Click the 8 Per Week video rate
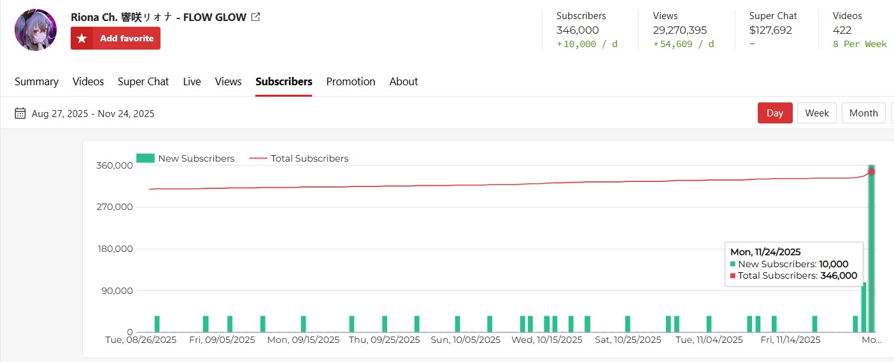894x362 pixels. pyautogui.click(x=860, y=44)
